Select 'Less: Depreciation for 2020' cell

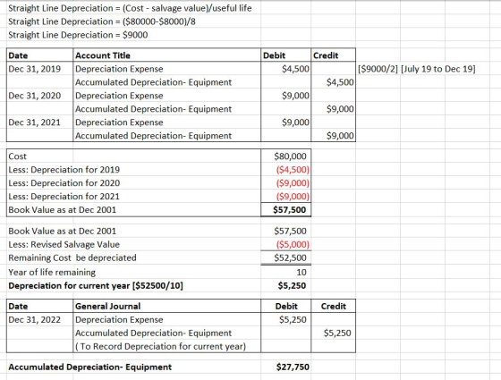pyautogui.click(x=64, y=183)
